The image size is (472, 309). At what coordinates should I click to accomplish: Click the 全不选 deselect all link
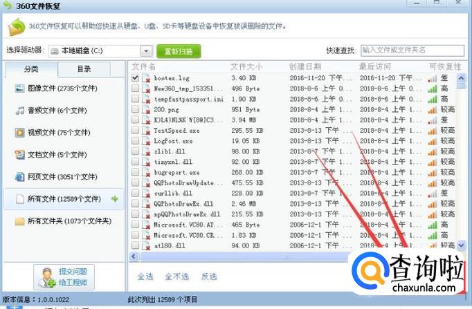click(x=177, y=277)
